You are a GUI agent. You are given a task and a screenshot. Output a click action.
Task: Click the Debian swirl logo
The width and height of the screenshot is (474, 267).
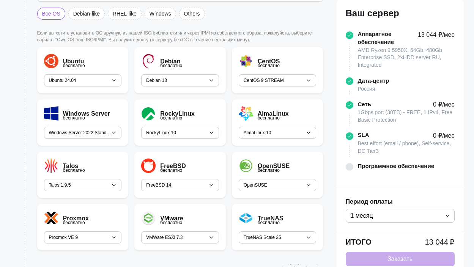point(148,61)
